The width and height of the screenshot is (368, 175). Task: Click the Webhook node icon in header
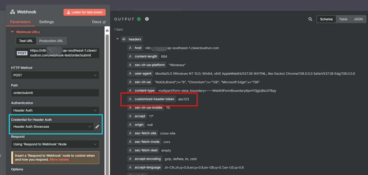tap(12, 12)
